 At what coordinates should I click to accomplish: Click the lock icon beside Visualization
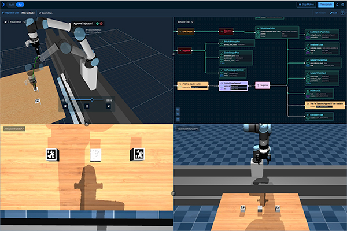point(6,22)
